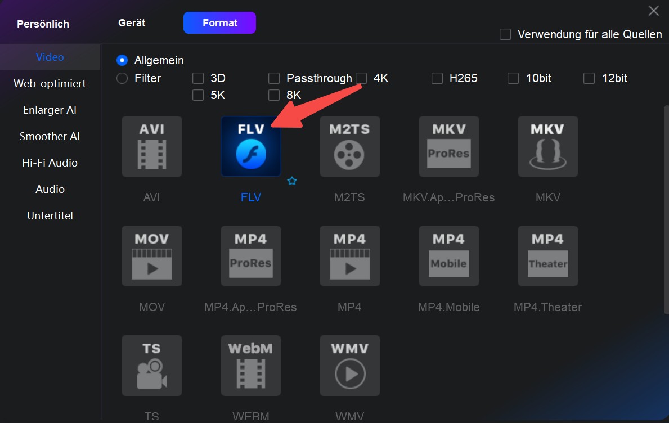Close the format selection dialog
Image resolution: width=669 pixels, height=423 pixels.
(654, 11)
